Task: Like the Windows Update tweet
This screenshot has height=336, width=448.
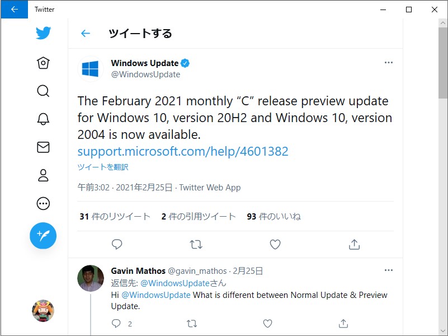Action: [x=275, y=244]
